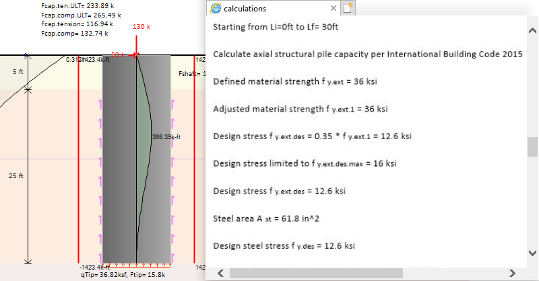Viewport: 539px width, 281px height.
Task: Click 'Design steel stress f y.des = 12.6 ksi'
Action: click(284, 245)
